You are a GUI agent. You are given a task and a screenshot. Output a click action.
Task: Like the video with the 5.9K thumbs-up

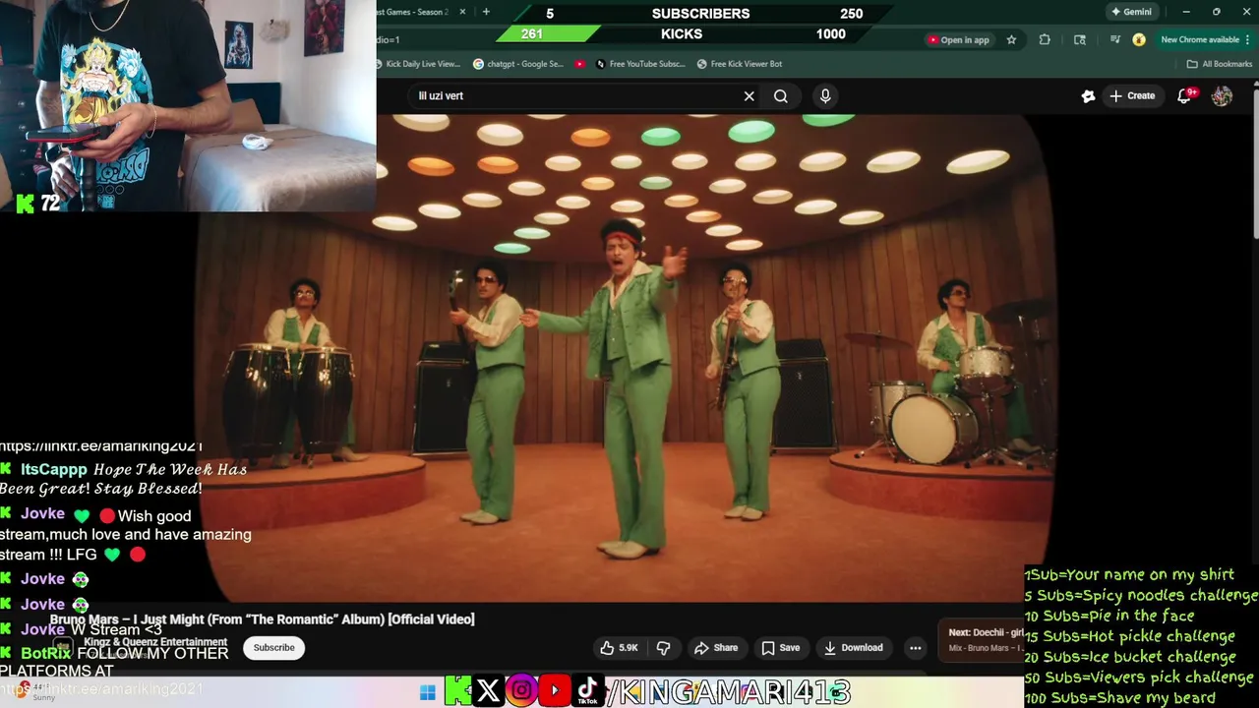620,648
